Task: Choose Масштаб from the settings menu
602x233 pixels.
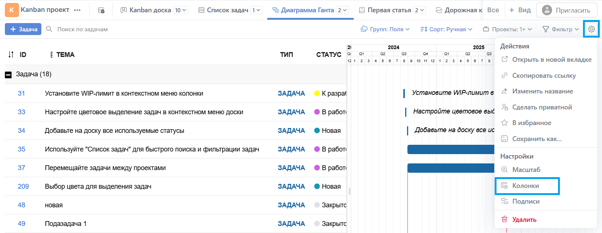Action: tap(526, 170)
